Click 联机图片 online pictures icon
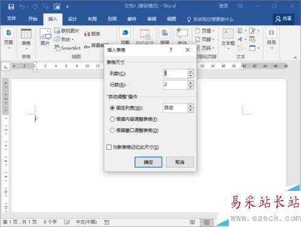301x227 pixels. [57, 31]
